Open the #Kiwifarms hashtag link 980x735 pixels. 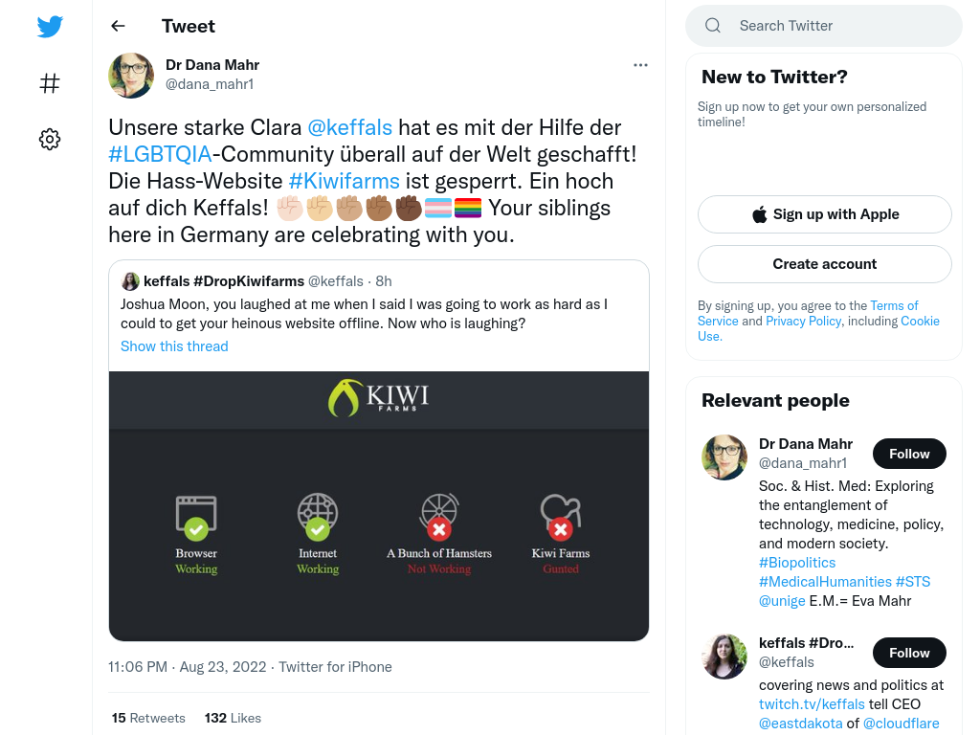[344, 181]
